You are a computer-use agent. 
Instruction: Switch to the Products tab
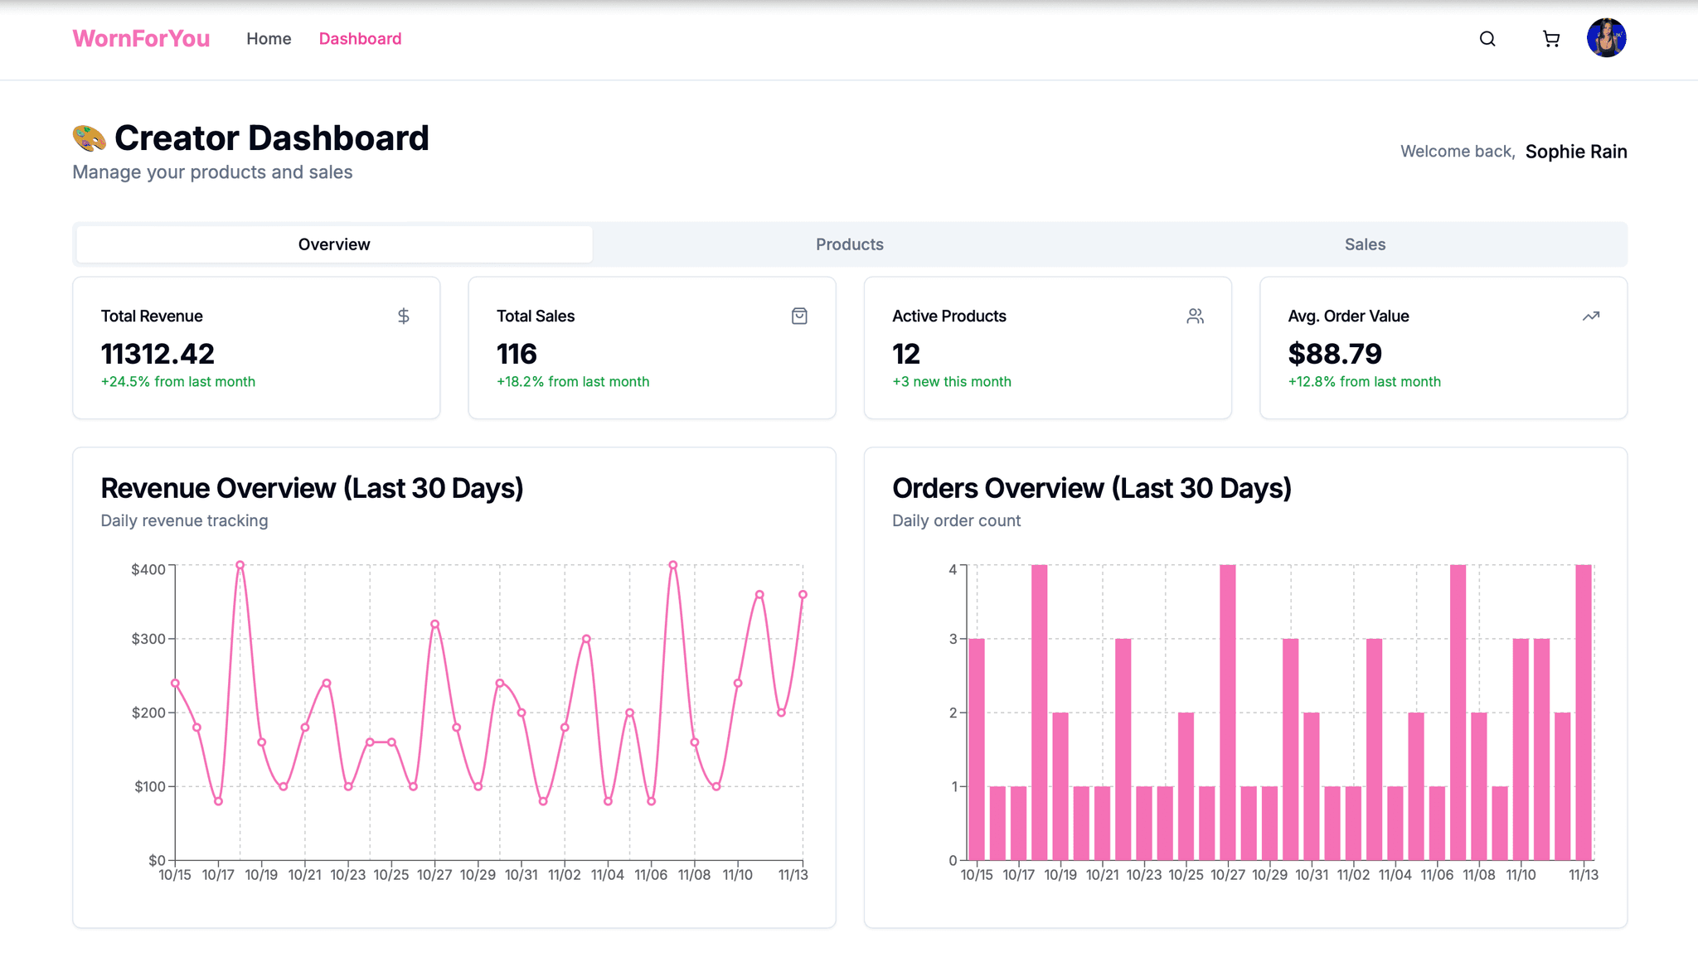(849, 244)
